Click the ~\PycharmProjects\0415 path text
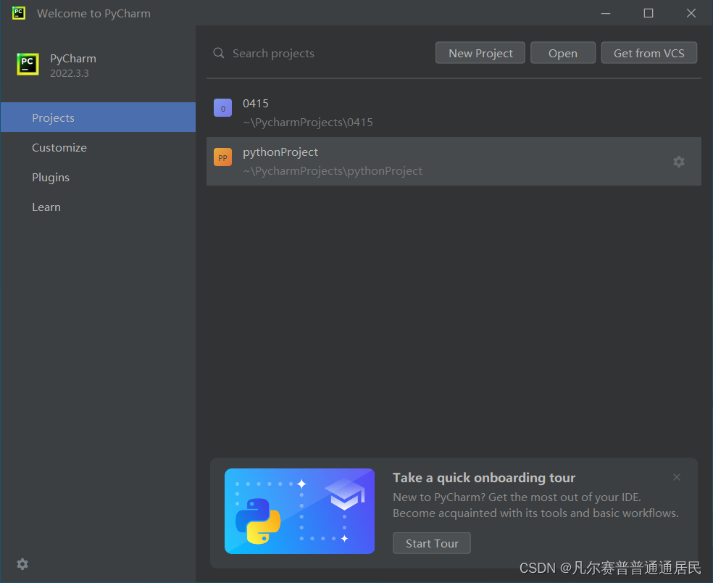This screenshot has height=583, width=713. (x=308, y=123)
